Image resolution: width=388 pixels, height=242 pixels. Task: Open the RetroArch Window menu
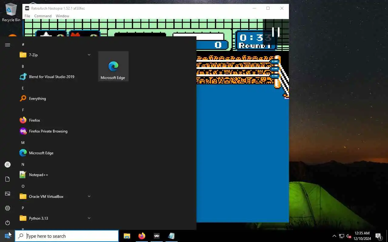62,16
